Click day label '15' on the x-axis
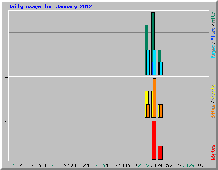The height and width of the screenshot is (170, 218). [x=102, y=165]
